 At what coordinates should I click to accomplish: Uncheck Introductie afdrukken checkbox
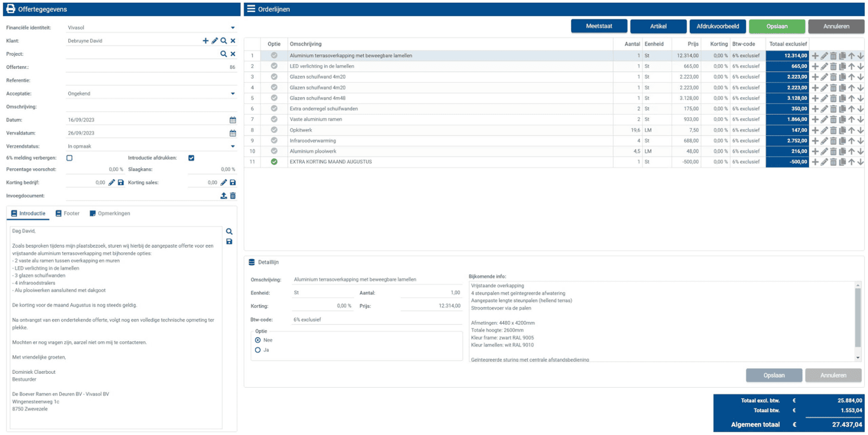tap(192, 158)
